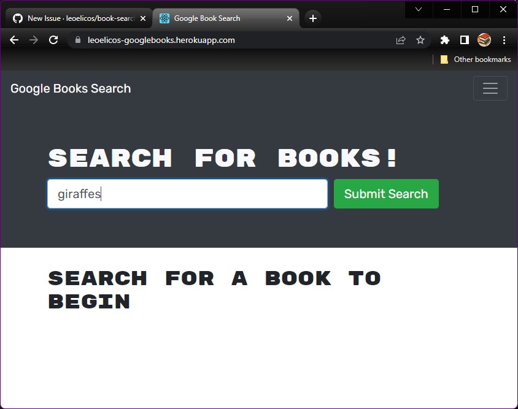Focus the giraffes search input field
This screenshot has width=518, height=409.
[188, 194]
